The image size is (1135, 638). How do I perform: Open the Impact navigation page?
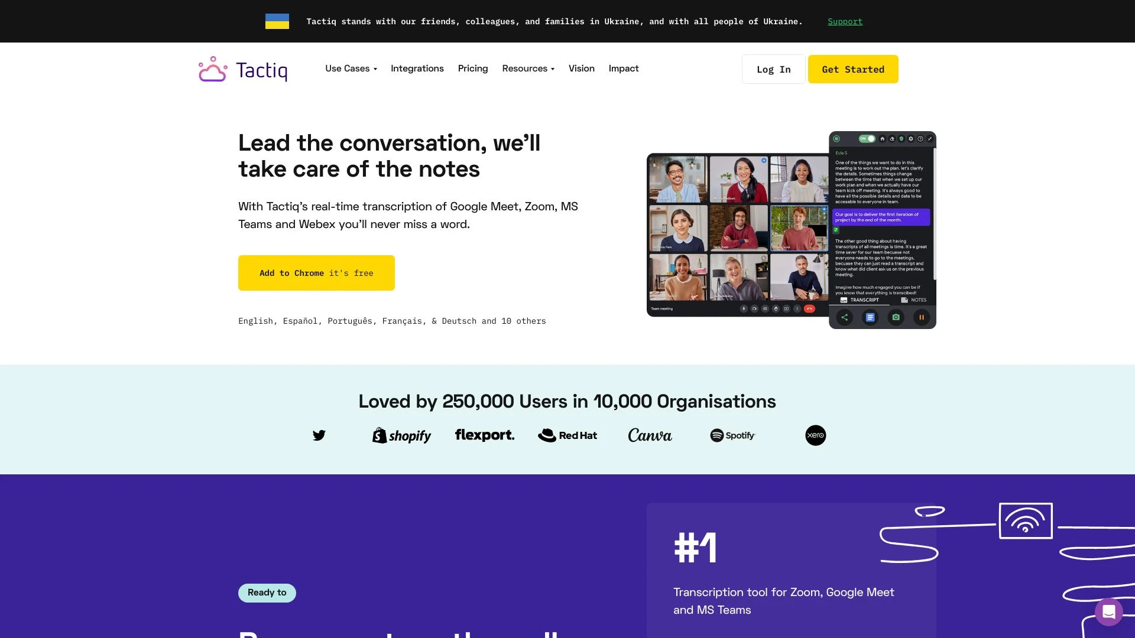[x=624, y=69]
